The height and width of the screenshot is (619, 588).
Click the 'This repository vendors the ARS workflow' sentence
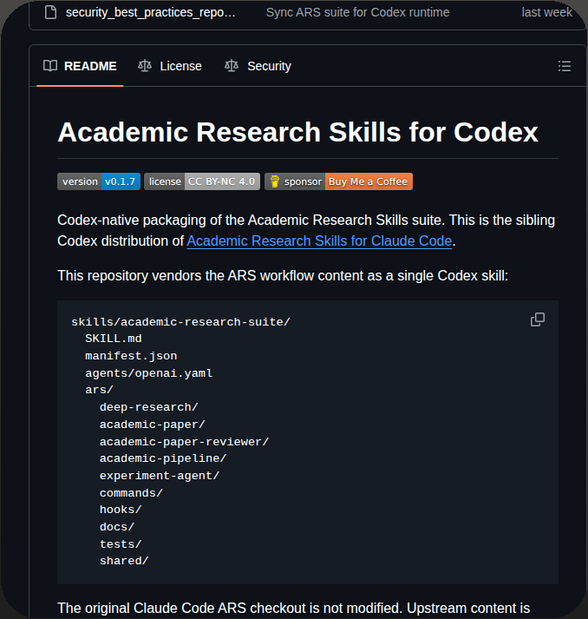(283, 275)
